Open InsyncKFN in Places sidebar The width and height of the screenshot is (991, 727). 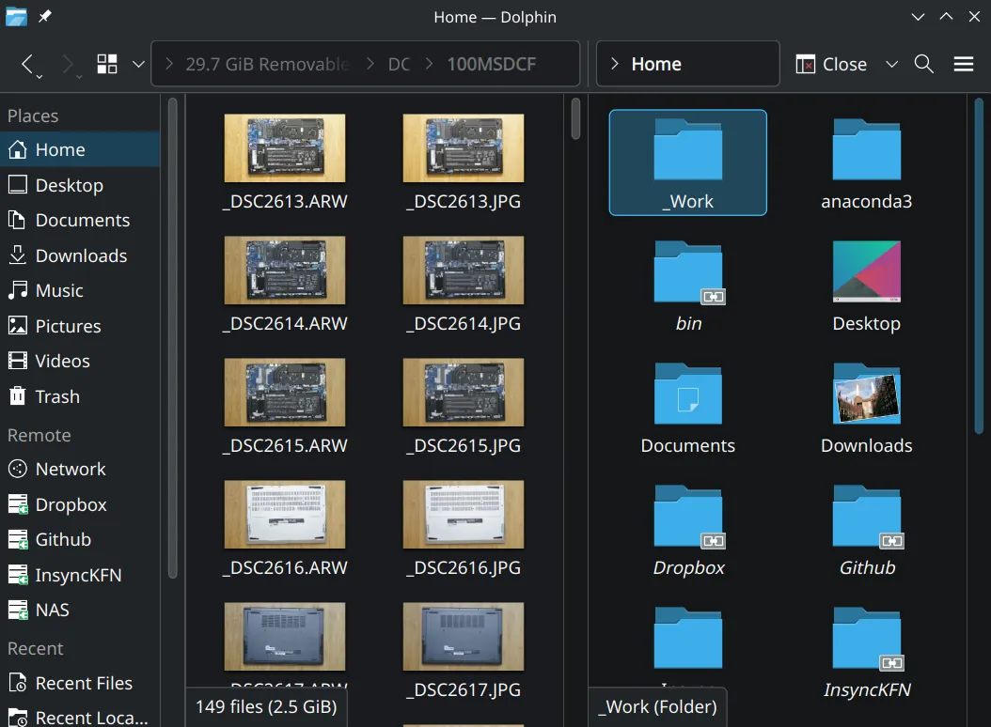[x=80, y=575]
